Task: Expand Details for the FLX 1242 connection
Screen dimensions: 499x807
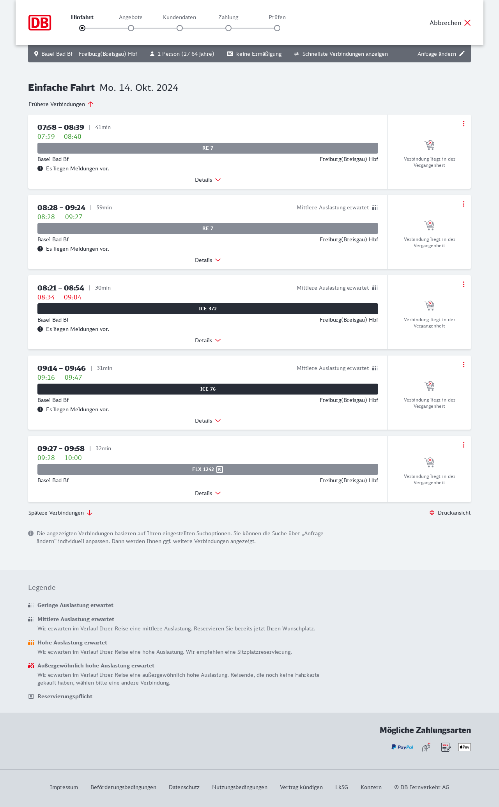Action: (208, 493)
